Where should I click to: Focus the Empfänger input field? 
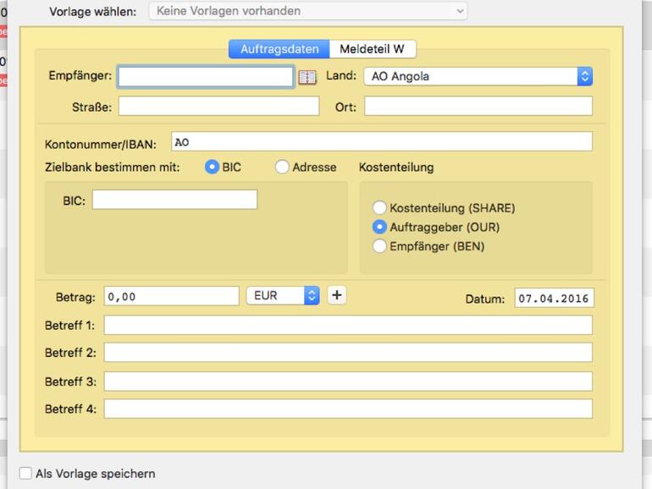click(x=206, y=76)
